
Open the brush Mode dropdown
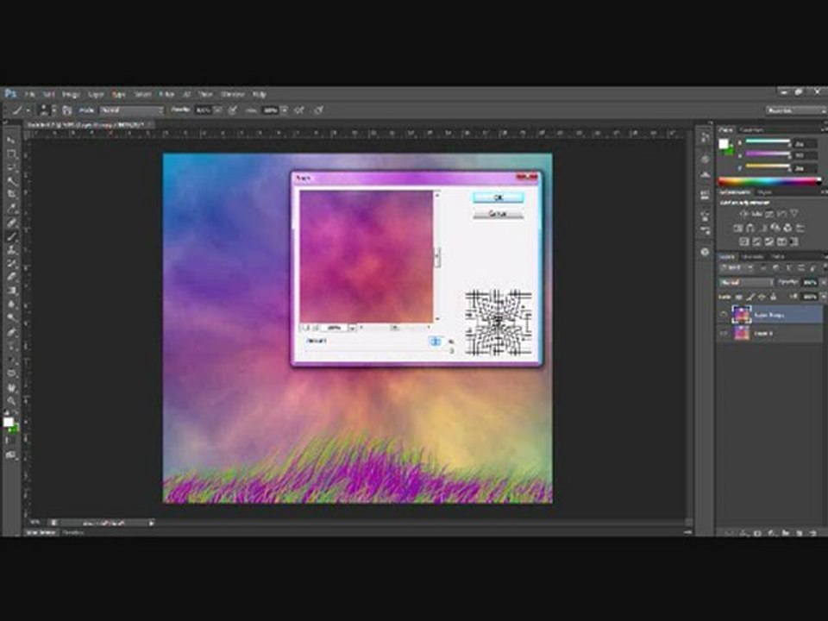click(x=132, y=110)
